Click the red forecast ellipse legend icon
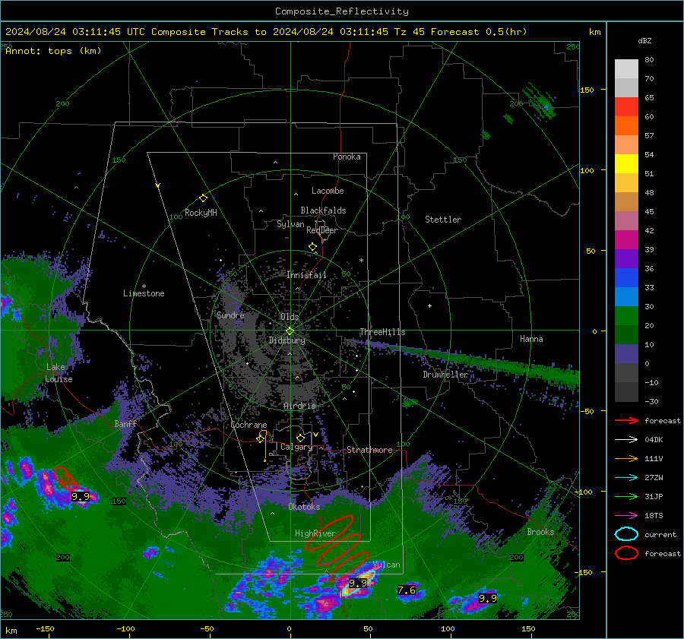684x639 pixels. 626,553
